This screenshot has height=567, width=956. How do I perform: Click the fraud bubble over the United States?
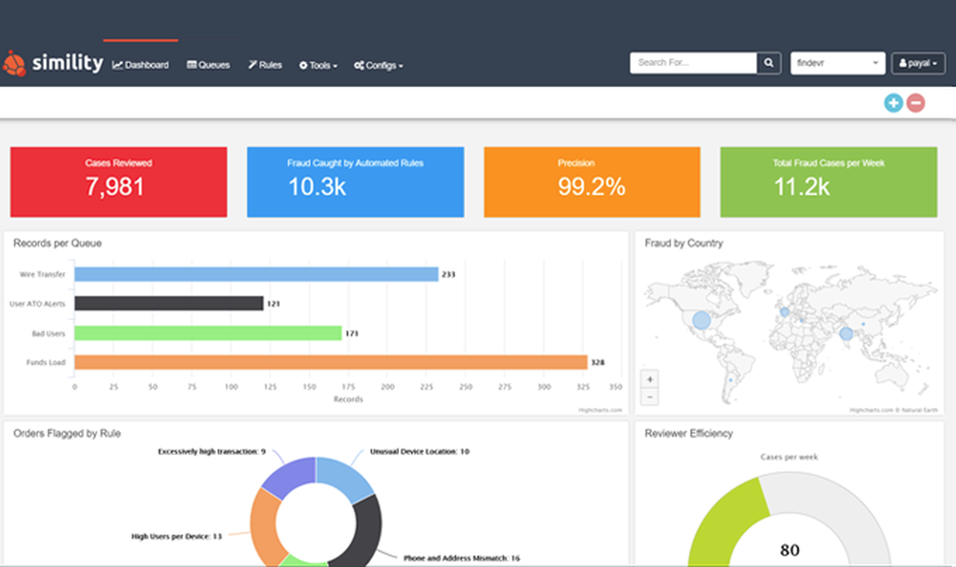coord(702,320)
